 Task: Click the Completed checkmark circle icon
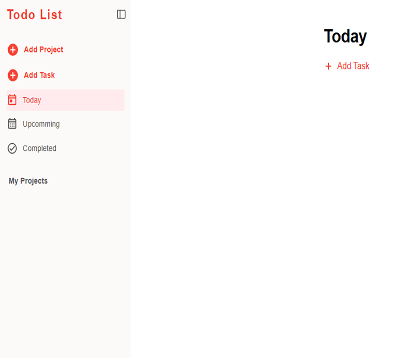click(x=12, y=149)
